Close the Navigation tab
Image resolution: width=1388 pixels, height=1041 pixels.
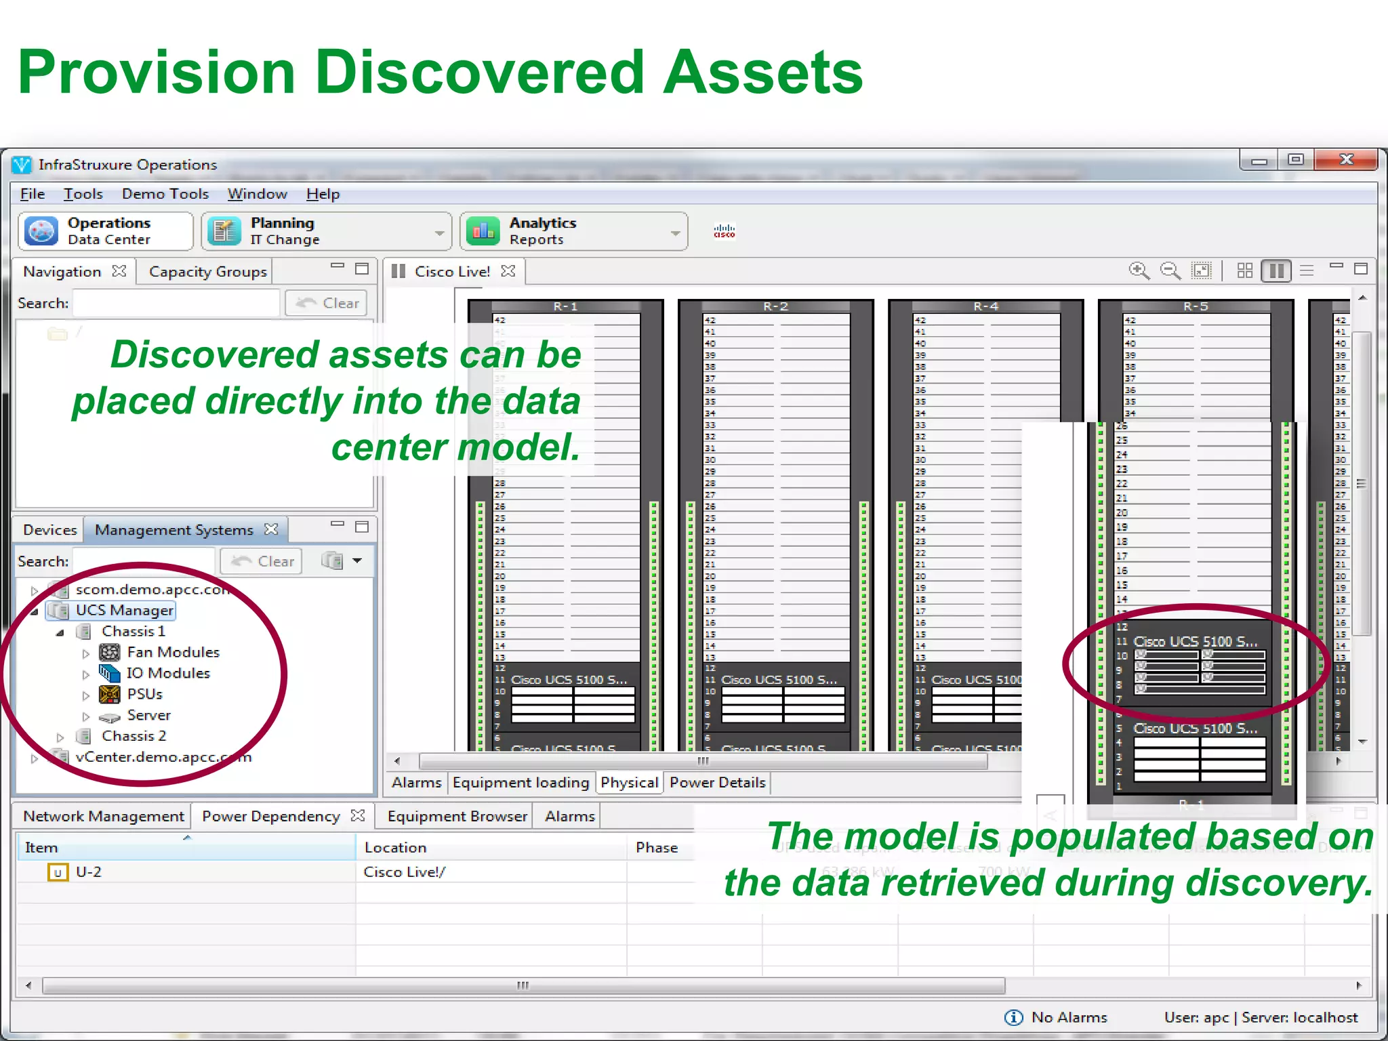coord(119,271)
